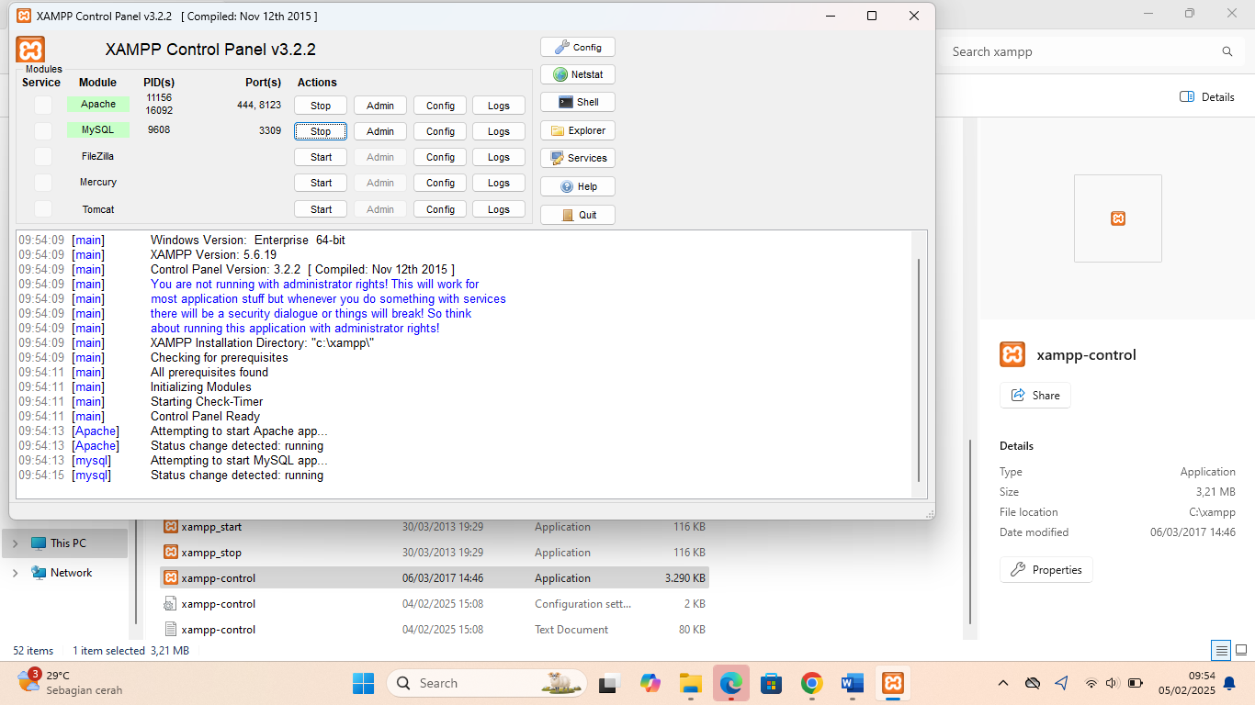
Task: Switch File Explorer to details view icon
Action: point(1221,651)
